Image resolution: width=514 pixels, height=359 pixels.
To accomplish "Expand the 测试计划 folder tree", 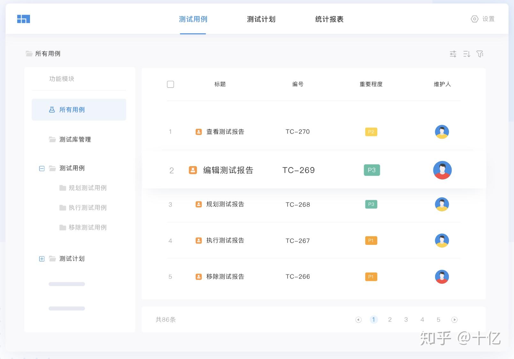I will click(x=42, y=259).
